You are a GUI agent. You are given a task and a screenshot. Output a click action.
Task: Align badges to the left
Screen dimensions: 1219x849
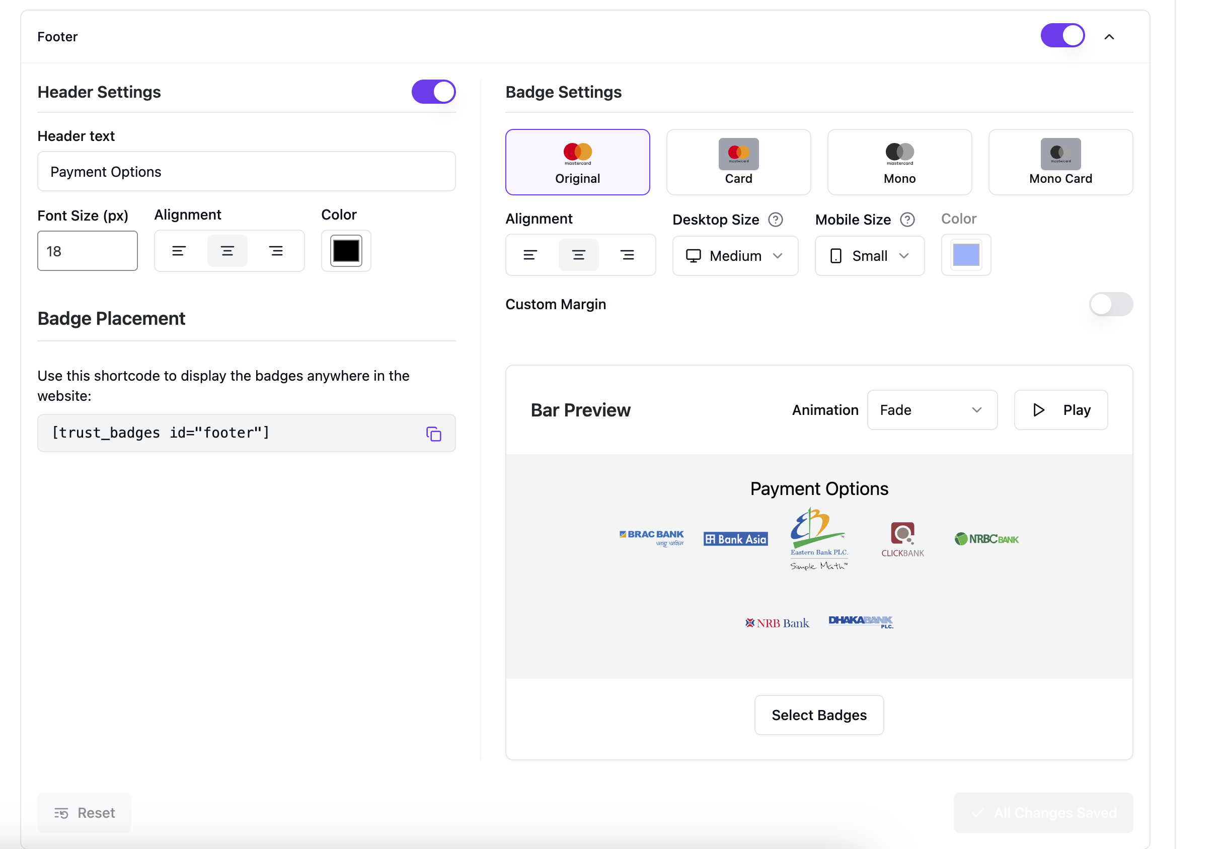(x=530, y=255)
